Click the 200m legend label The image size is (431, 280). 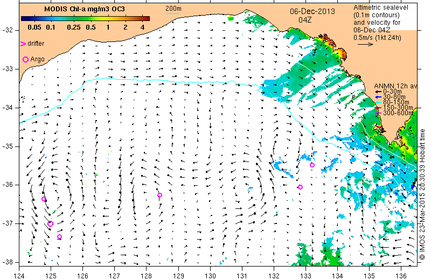(173, 9)
